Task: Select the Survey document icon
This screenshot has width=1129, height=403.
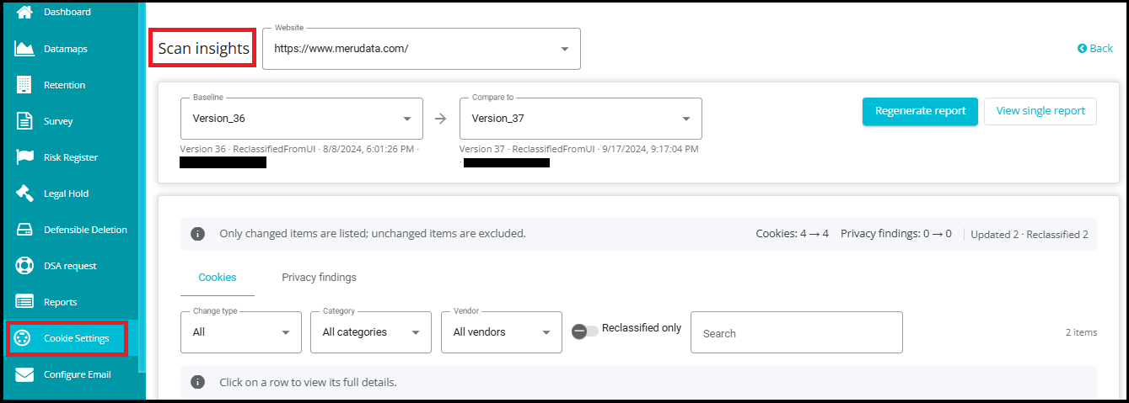Action: tap(24, 121)
